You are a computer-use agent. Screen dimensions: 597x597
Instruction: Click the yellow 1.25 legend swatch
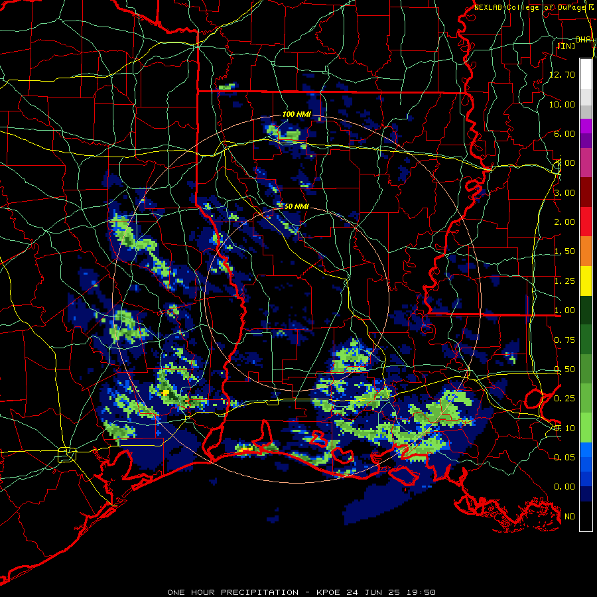click(x=586, y=281)
